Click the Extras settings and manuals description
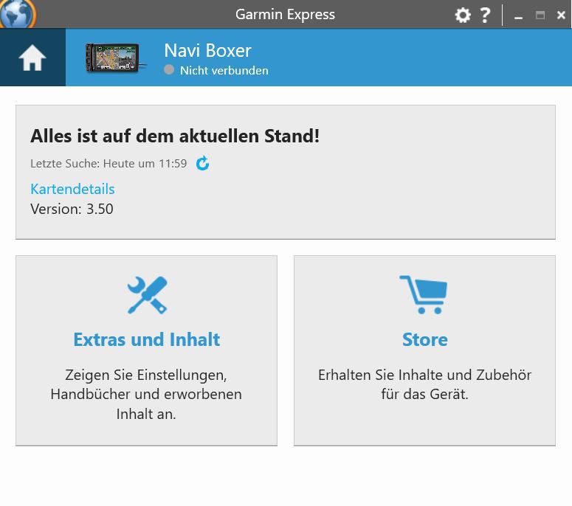This screenshot has height=506, width=572. coord(146,394)
